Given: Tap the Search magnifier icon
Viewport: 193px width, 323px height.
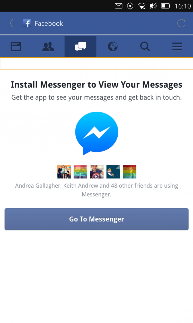Looking at the screenshot, I should (145, 47).
